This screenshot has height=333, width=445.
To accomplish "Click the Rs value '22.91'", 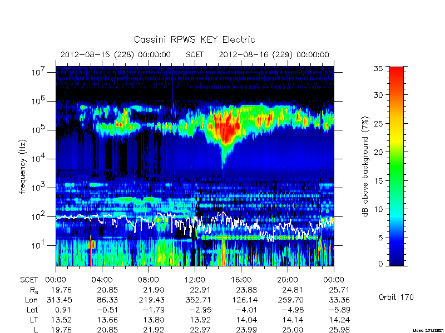I will coord(200,290).
